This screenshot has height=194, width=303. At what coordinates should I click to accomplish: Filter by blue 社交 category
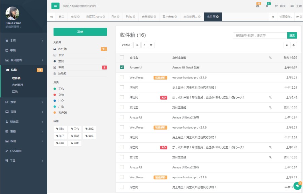[x=59, y=101]
